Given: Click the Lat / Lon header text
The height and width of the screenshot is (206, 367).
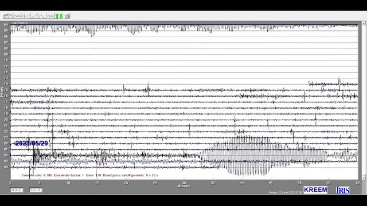Looking at the screenshot, I should (x=20, y=23).
